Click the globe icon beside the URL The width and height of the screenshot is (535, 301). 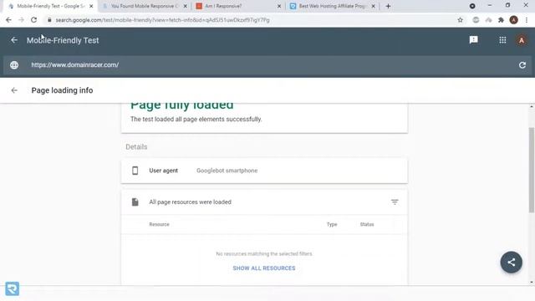coord(14,65)
